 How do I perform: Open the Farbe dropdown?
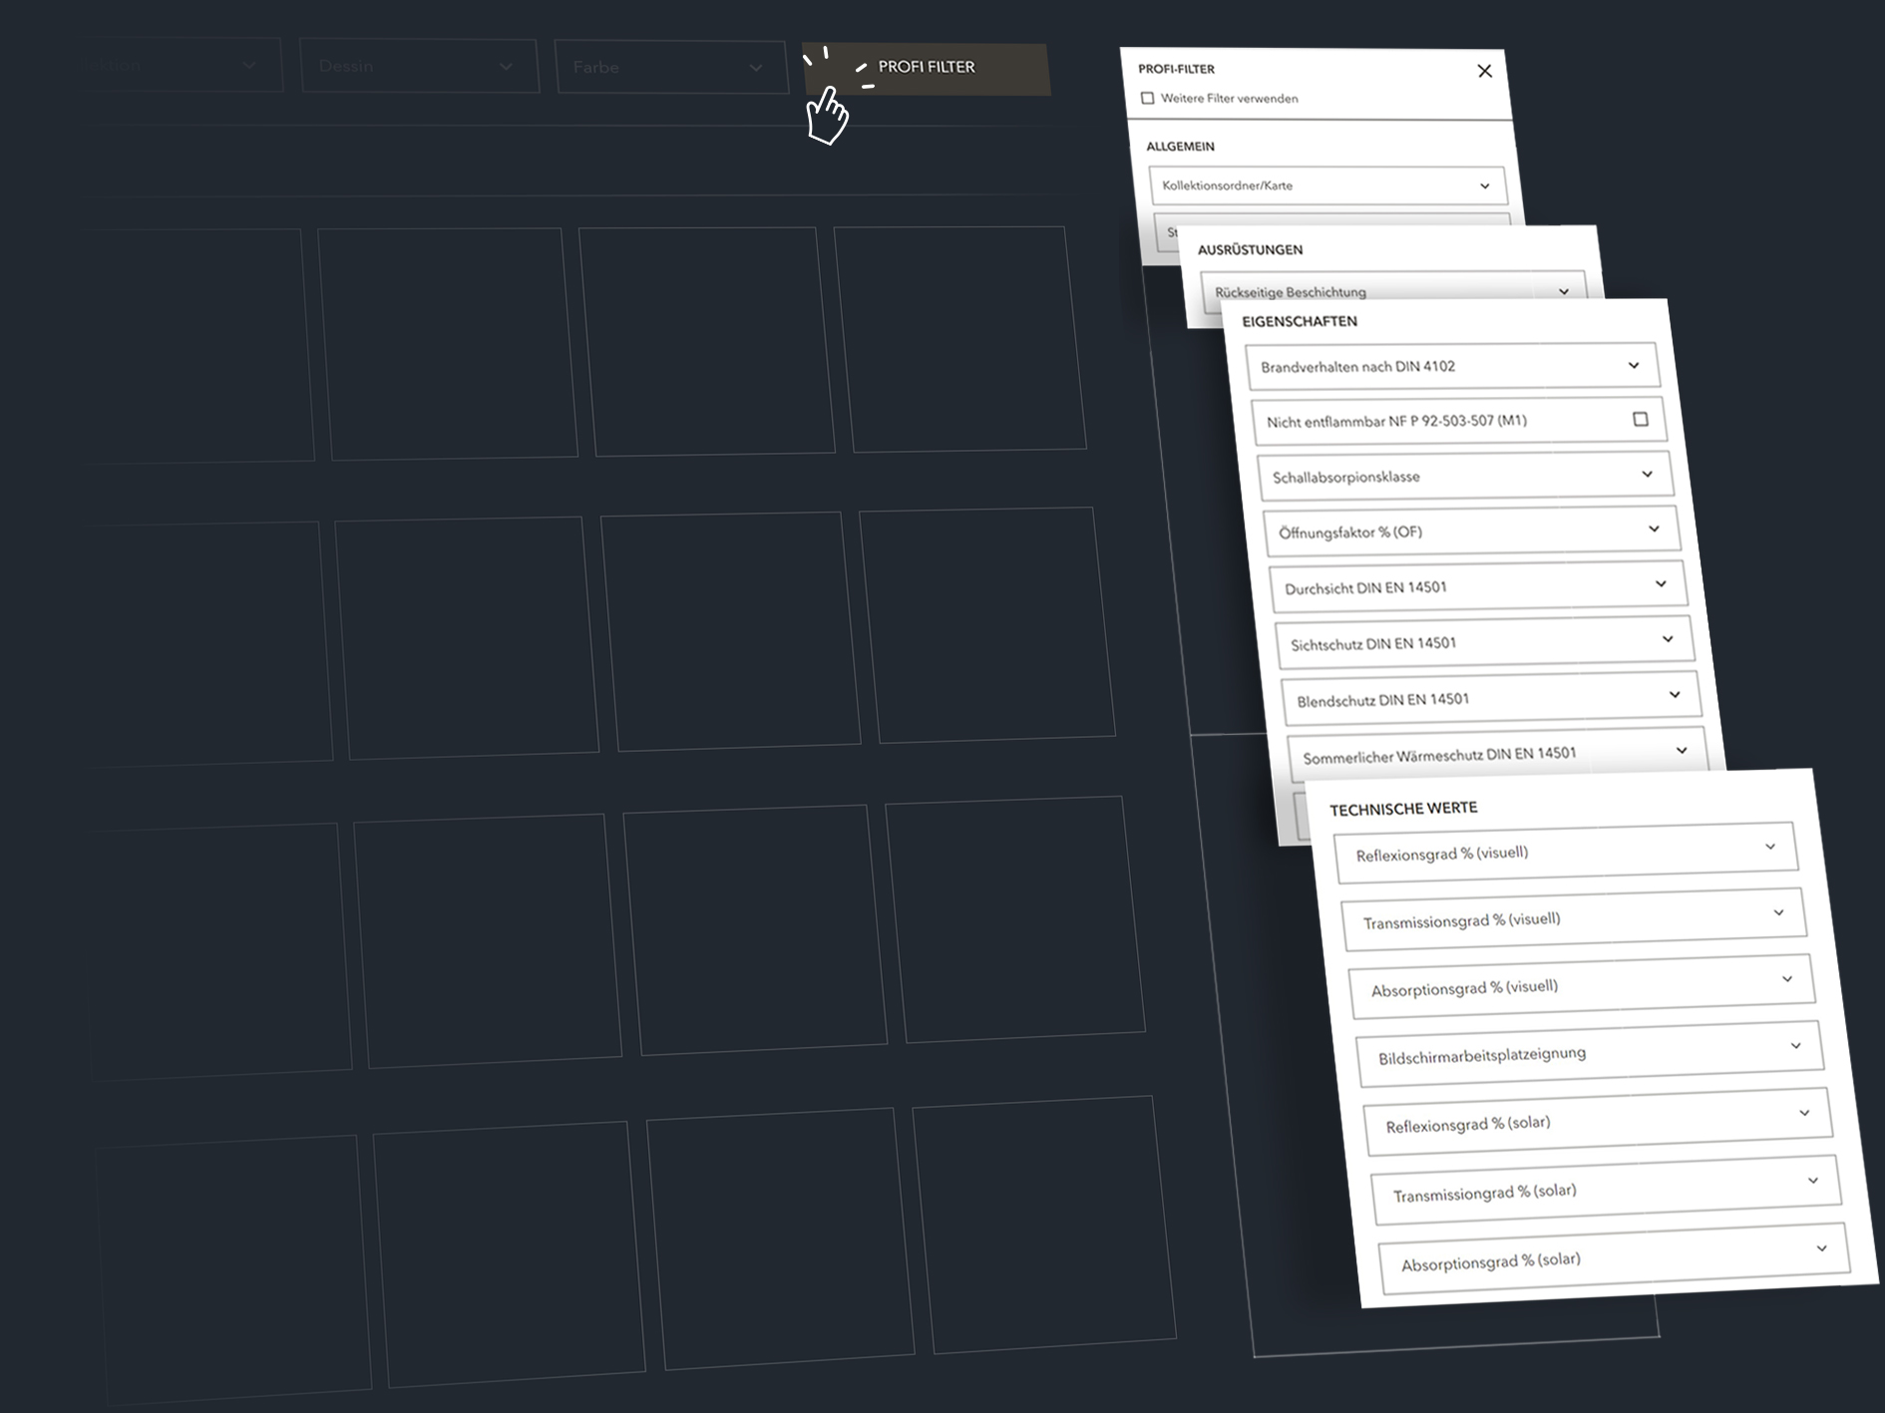point(670,68)
